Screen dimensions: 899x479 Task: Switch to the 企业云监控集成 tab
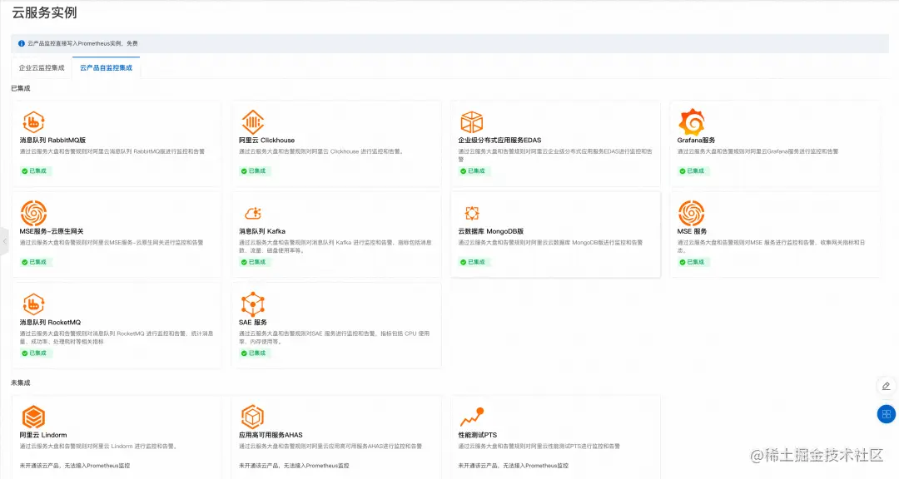(x=42, y=67)
